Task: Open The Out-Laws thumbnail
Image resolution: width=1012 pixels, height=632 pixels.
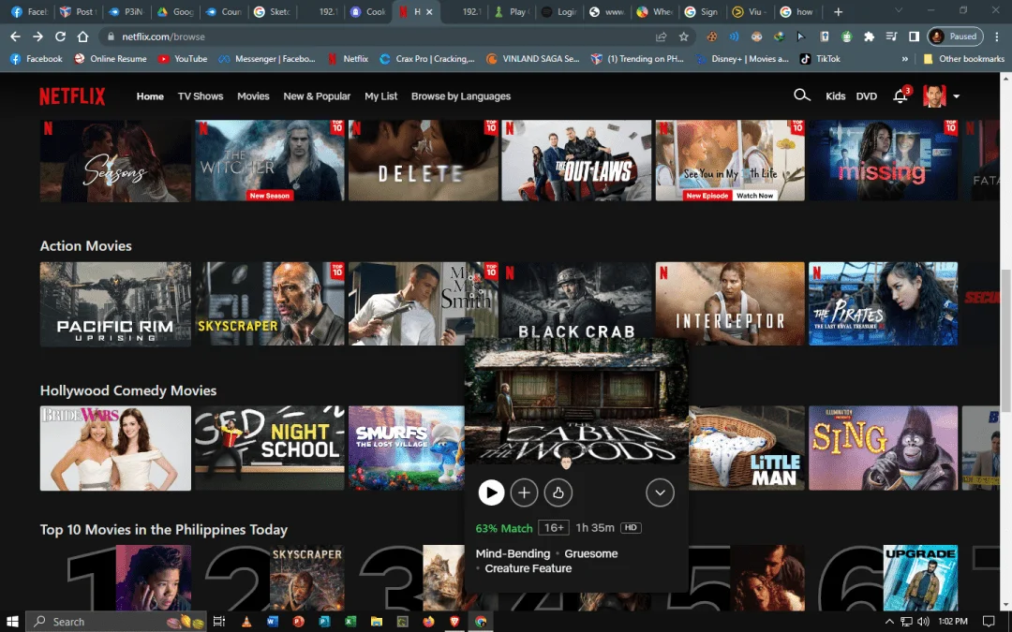Action: click(576, 160)
